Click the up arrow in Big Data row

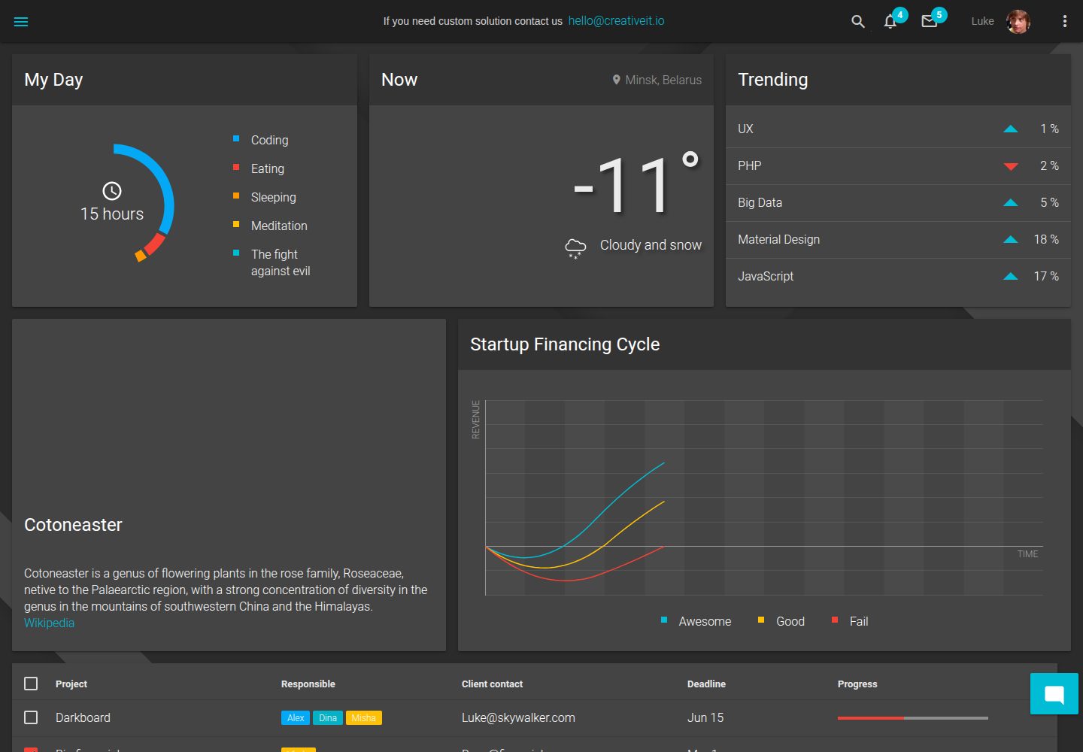tap(1011, 203)
